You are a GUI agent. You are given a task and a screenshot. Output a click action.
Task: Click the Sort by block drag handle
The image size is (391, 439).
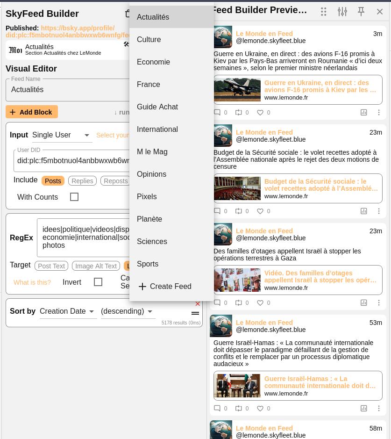pos(195,313)
